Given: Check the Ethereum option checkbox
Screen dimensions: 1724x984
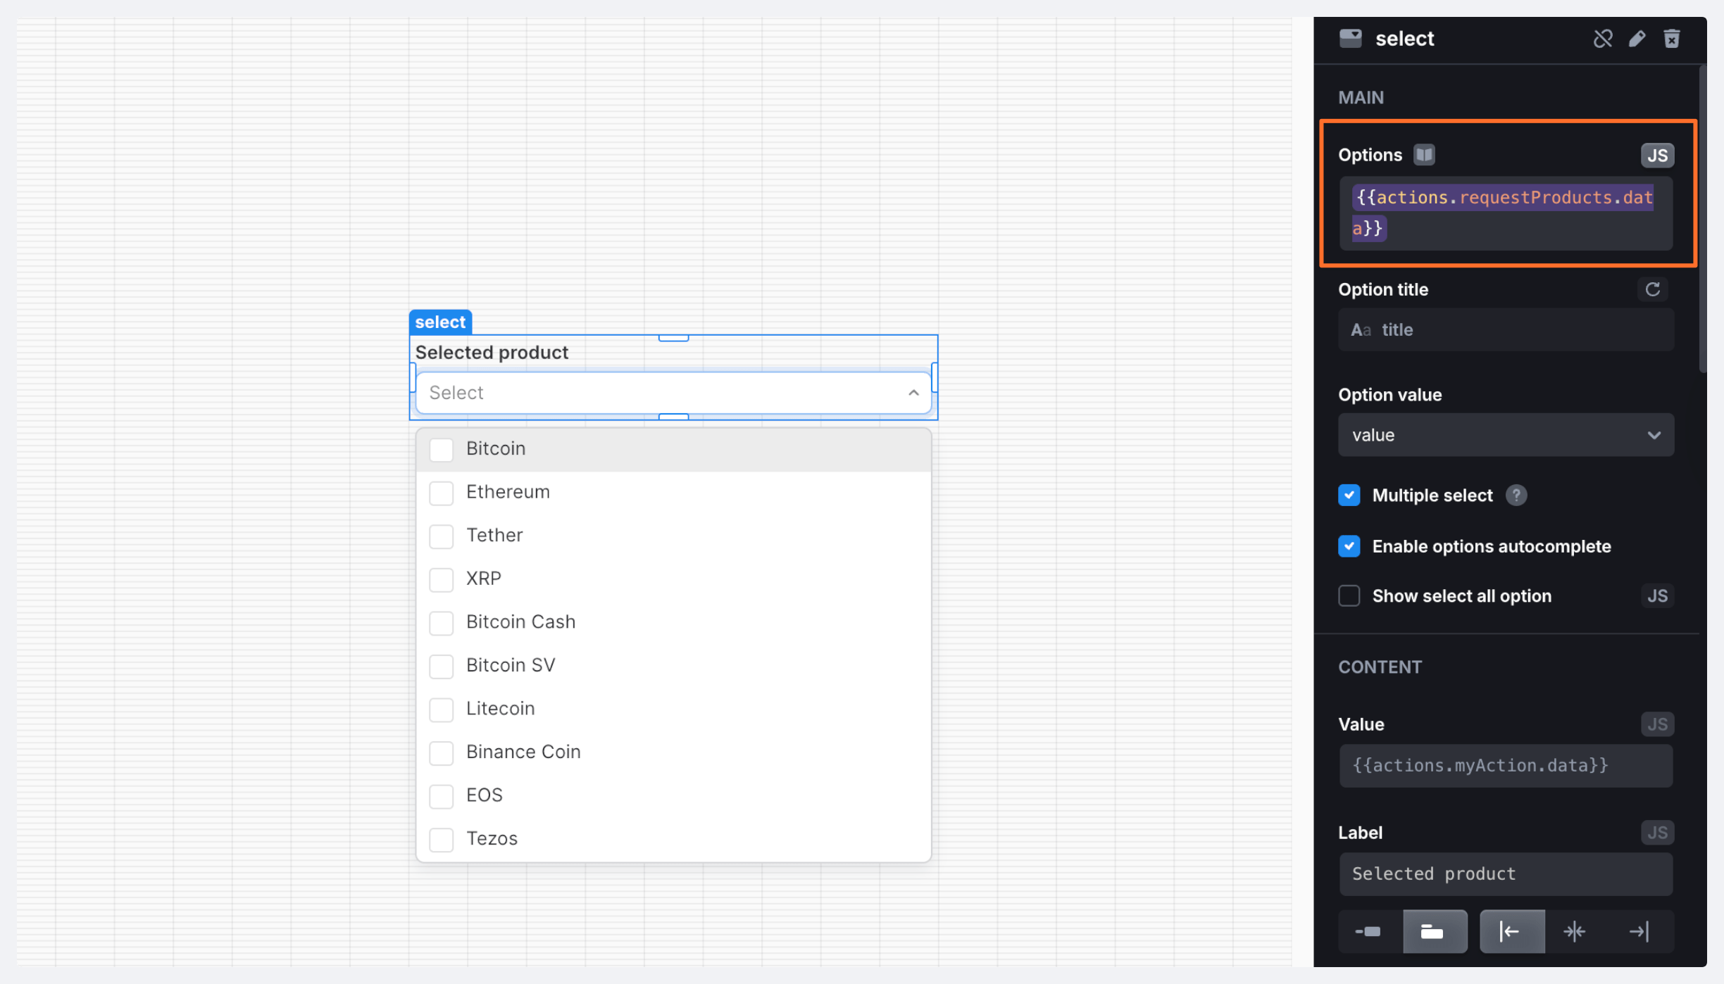Looking at the screenshot, I should click(442, 493).
